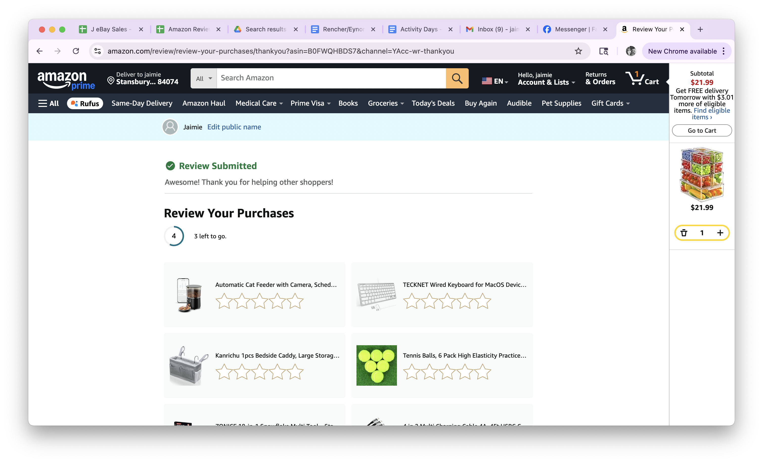Open the All hamburger menu
763x463 pixels.
pos(48,103)
